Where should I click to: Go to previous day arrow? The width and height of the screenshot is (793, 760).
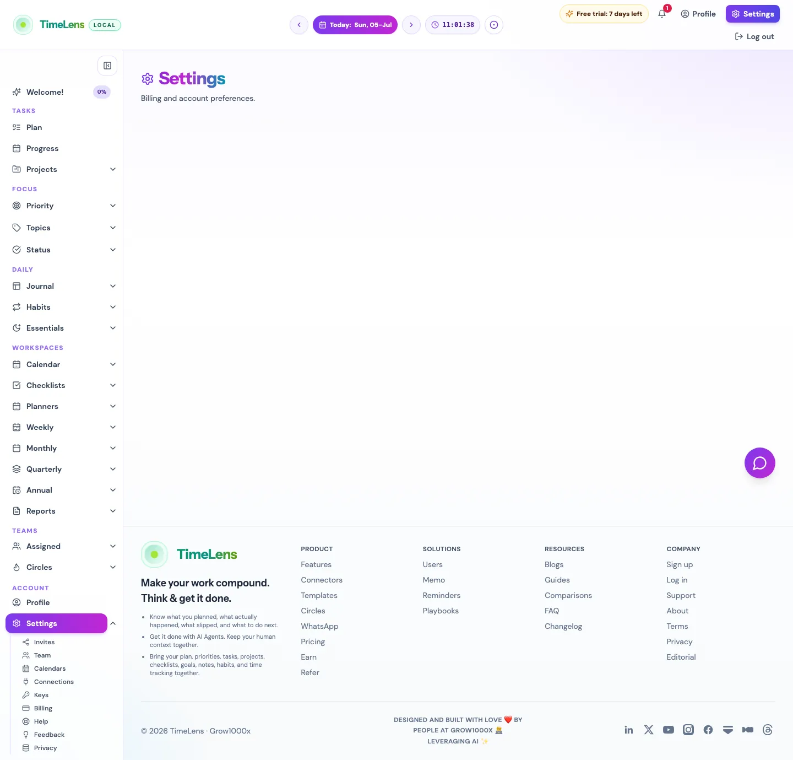click(x=299, y=25)
